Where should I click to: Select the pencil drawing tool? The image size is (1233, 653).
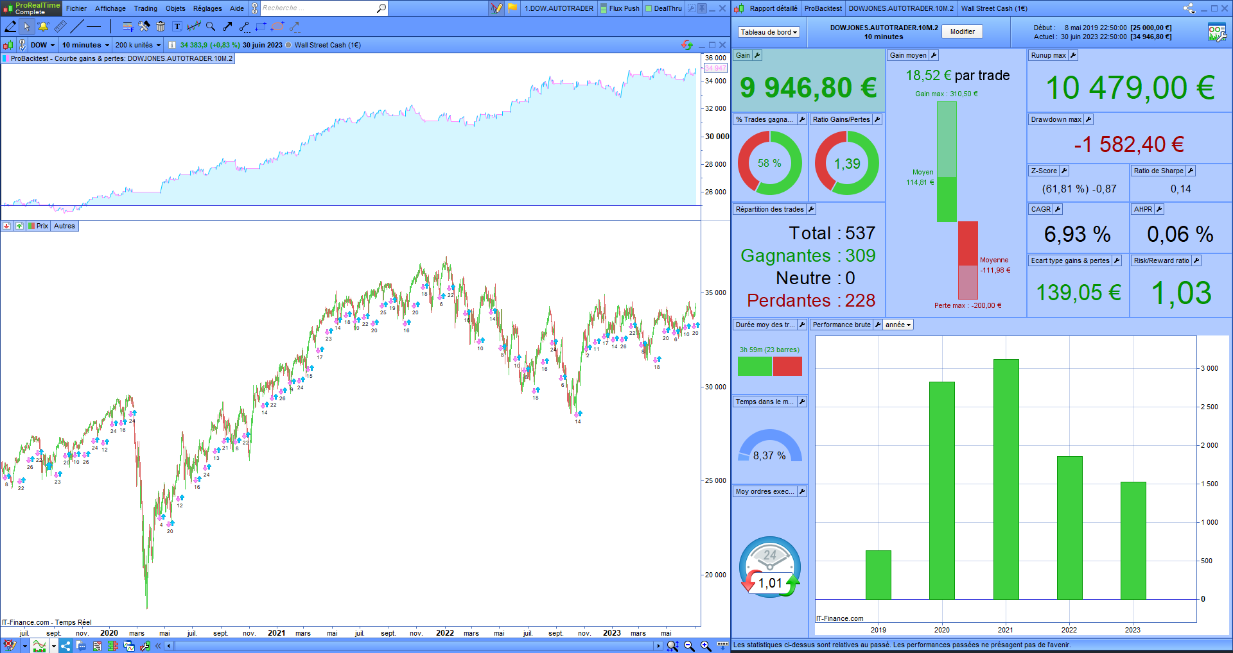click(10, 26)
